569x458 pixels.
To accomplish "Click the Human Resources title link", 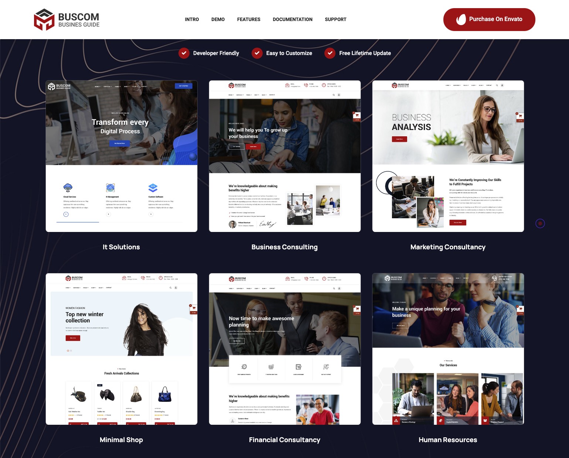I will pyautogui.click(x=448, y=440).
